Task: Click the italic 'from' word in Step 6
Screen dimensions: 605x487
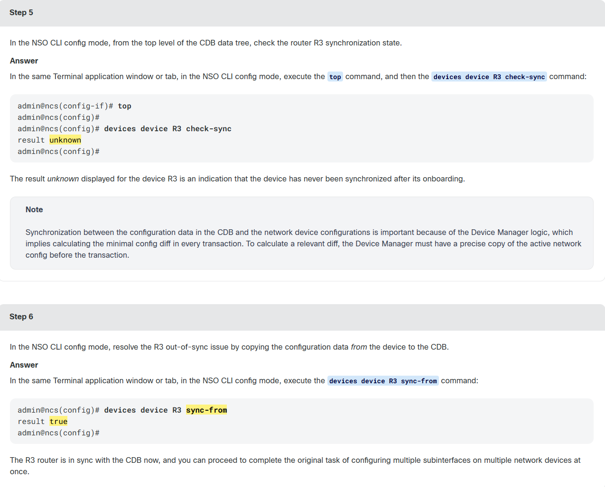Action: (x=359, y=347)
